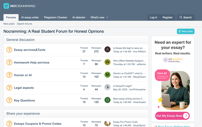The width and height of the screenshot is (202, 127).
Task: Click the IronPhilosopher avatar image
Action: coord(107,87)
